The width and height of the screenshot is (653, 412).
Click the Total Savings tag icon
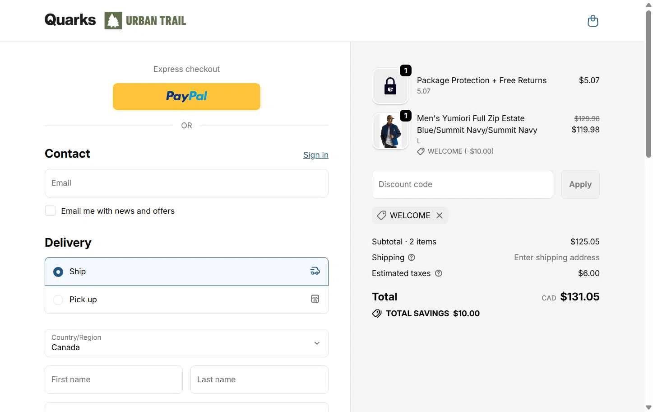pyautogui.click(x=377, y=314)
